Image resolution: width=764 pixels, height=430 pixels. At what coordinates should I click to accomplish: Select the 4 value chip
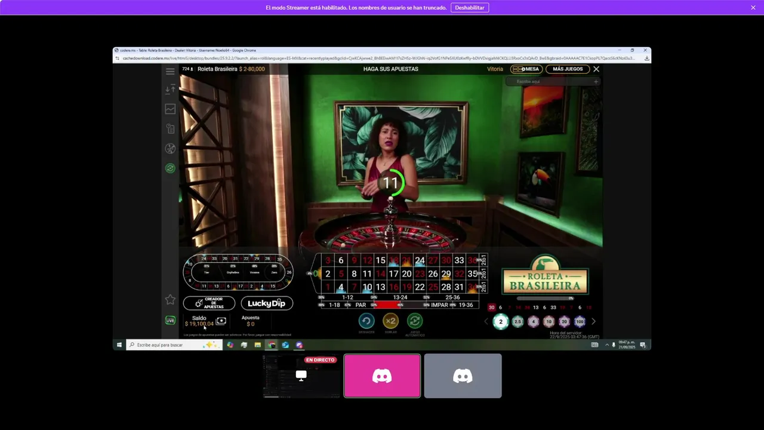tap(534, 322)
